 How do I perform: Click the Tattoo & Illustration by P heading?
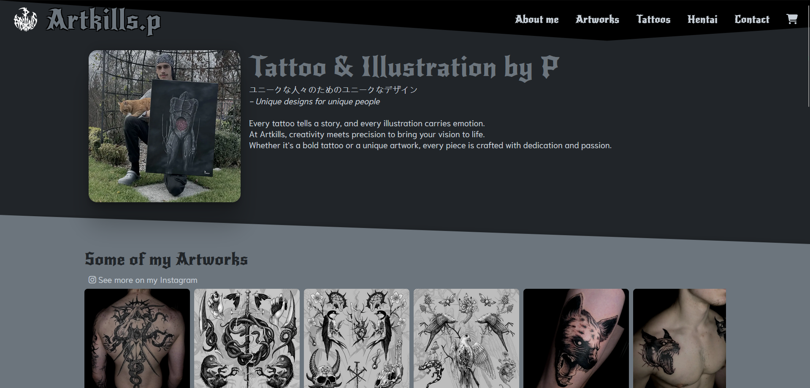pos(404,67)
